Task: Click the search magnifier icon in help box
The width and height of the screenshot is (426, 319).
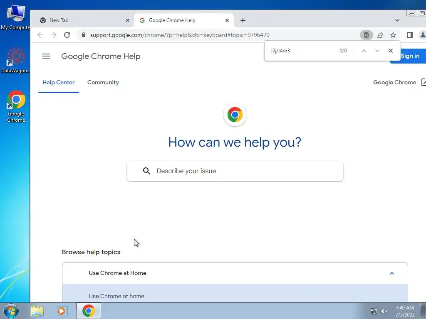Action: coord(146,171)
